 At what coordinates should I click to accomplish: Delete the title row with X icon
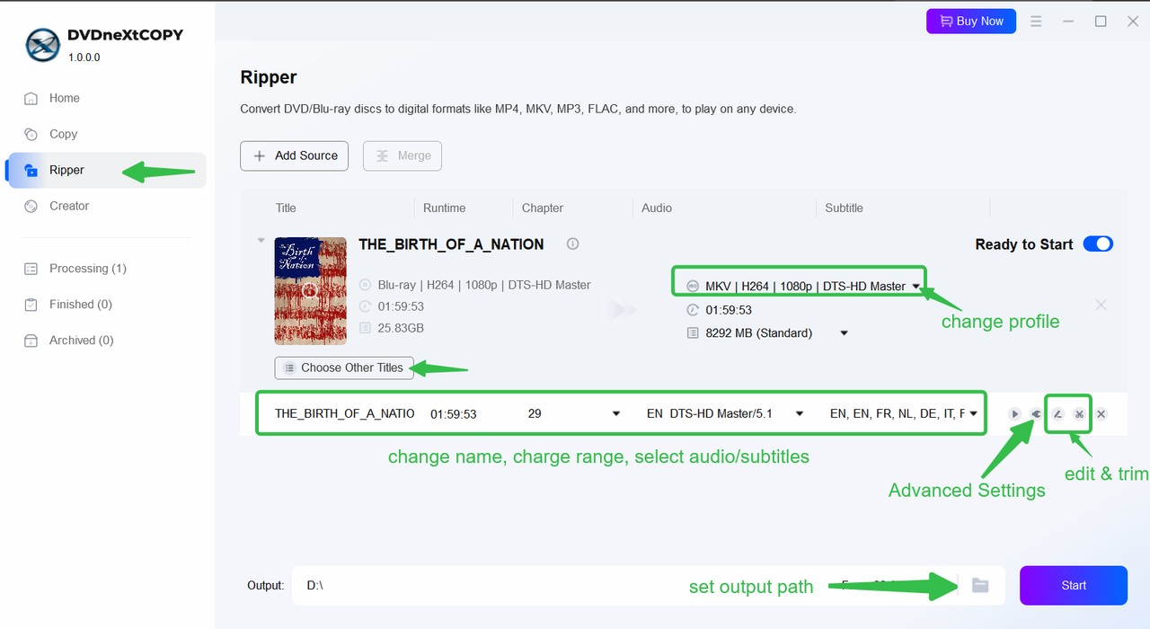(x=1101, y=414)
